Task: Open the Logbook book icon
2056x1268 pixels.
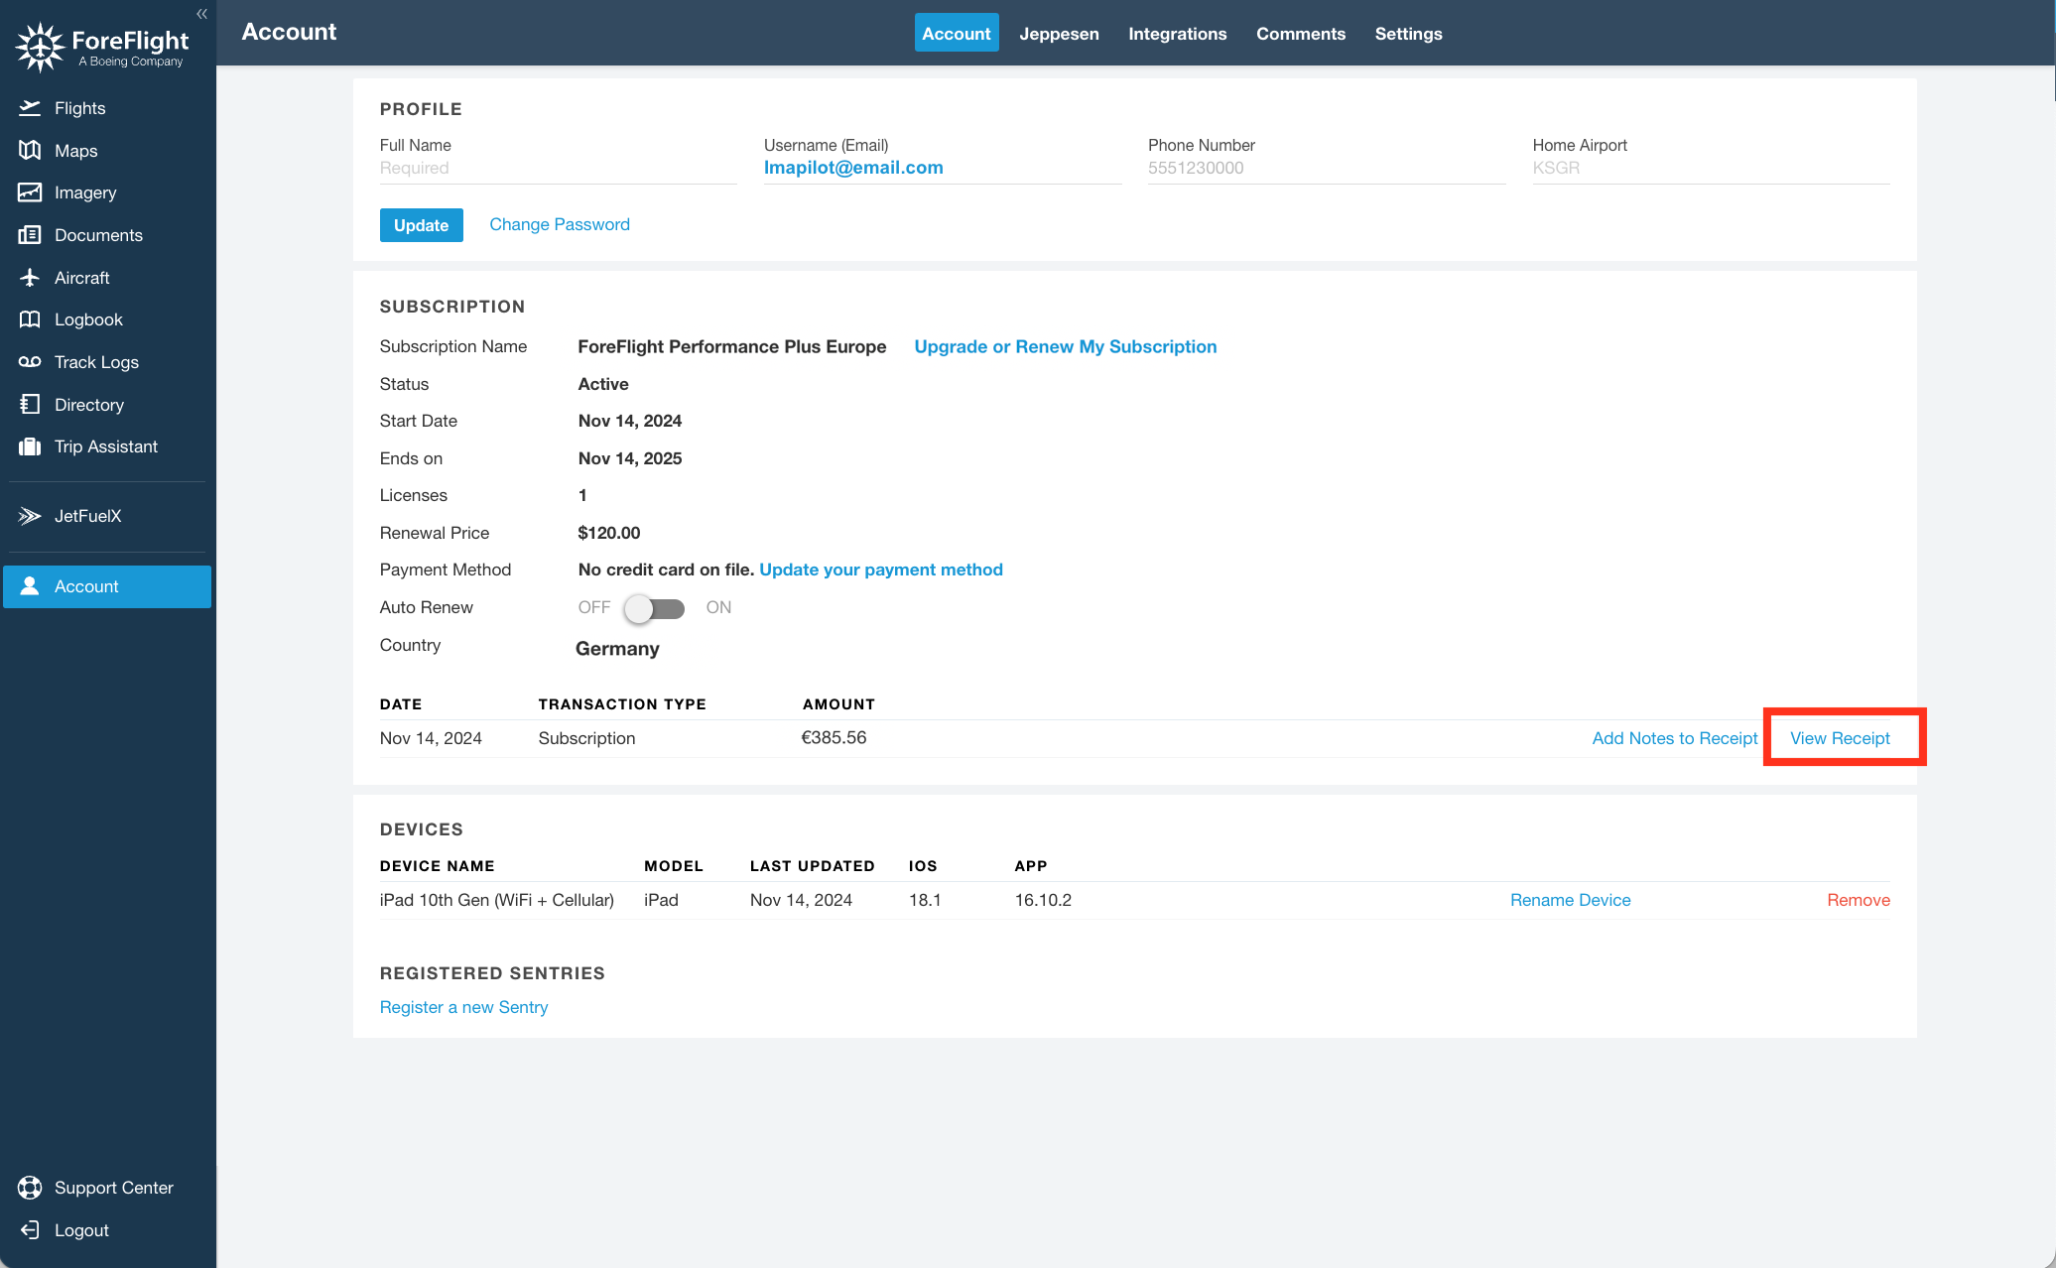Action: pos(30,319)
